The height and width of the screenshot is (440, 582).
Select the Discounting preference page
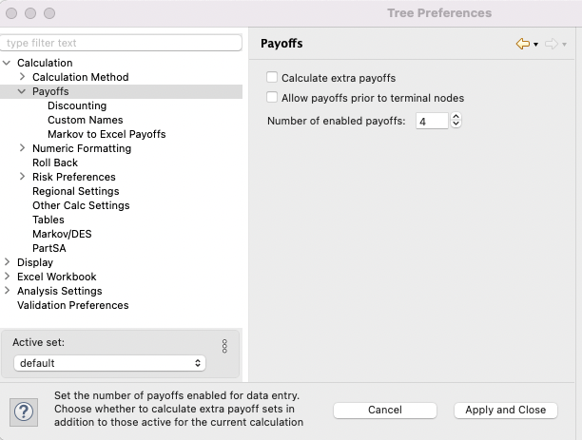[77, 105]
